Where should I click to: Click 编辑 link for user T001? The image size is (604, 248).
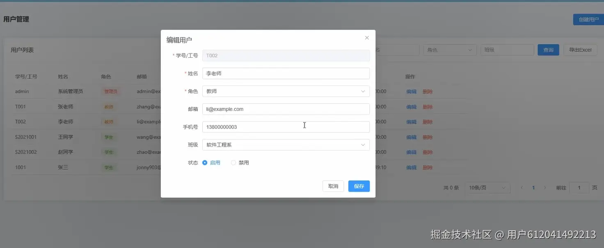pyautogui.click(x=411, y=106)
